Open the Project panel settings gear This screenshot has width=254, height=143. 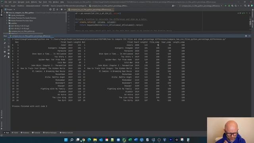tap(62, 10)
